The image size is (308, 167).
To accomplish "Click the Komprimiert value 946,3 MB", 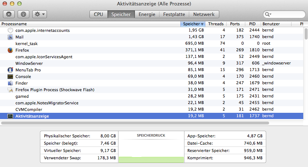I will (253, 158).
